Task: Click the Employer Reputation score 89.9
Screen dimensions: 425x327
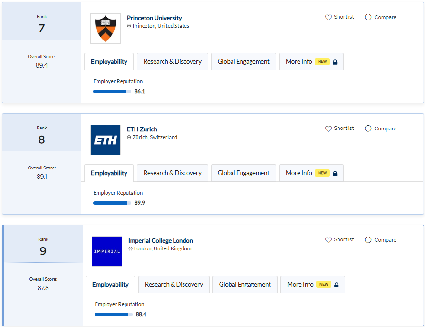Action: (x=140, y=203)
